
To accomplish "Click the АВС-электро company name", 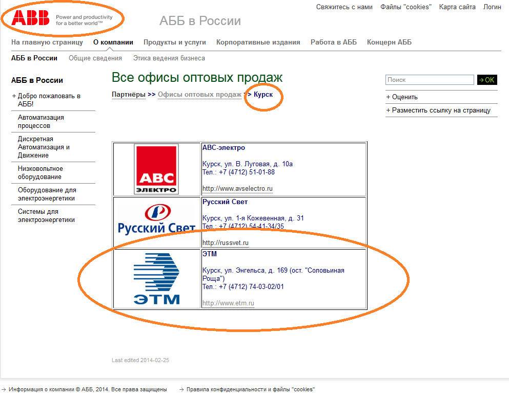I will pos(223,147).
